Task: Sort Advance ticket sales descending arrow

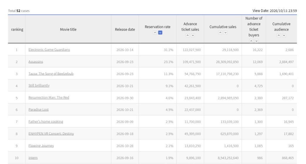Action: 193,35
